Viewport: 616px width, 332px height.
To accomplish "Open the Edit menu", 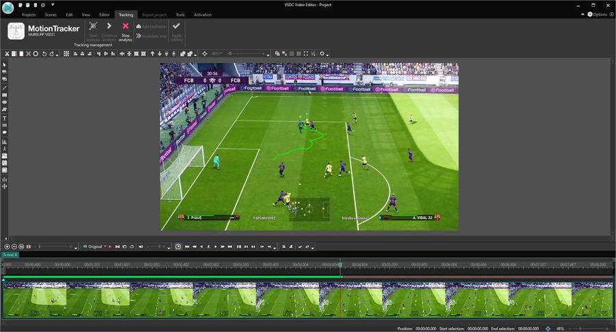I will (69, 14).
